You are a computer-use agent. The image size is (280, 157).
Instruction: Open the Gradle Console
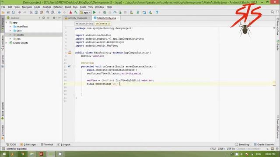(264, 144)
